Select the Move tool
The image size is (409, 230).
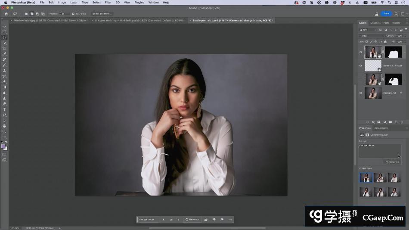click(x=4, y=26)
